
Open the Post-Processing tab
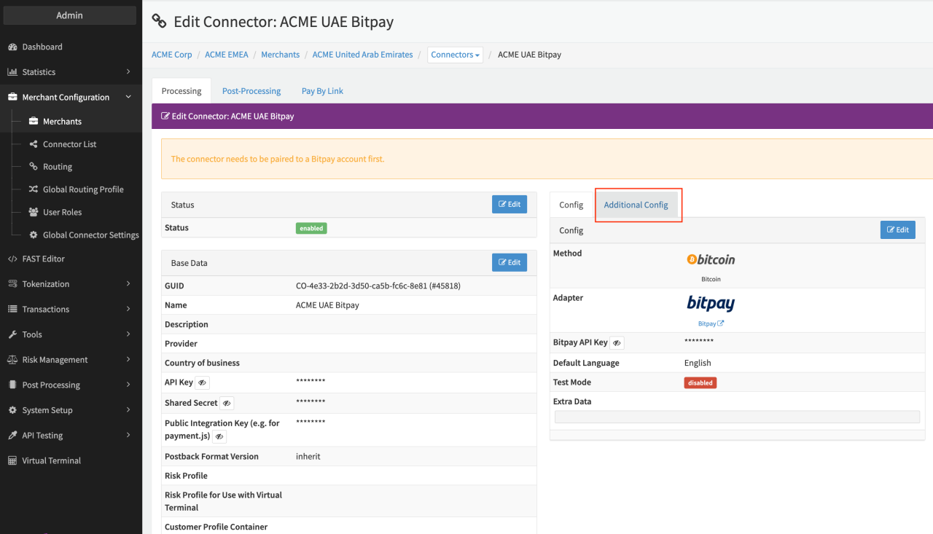(x=251, y=91)
